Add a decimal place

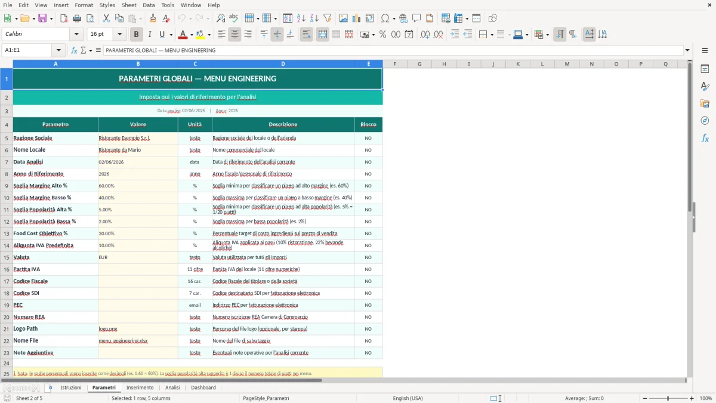(425, 35)
